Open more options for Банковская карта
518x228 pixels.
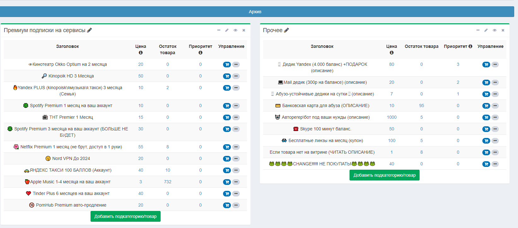[x=495, y=106]
